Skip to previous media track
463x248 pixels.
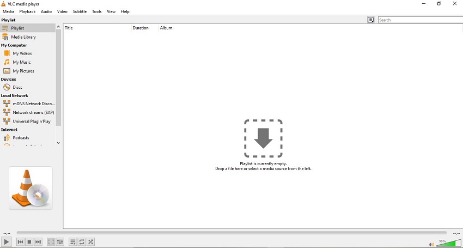point(20,242)
